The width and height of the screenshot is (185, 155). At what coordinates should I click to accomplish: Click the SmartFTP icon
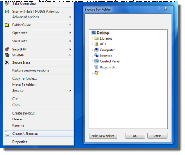coord(7,49)
